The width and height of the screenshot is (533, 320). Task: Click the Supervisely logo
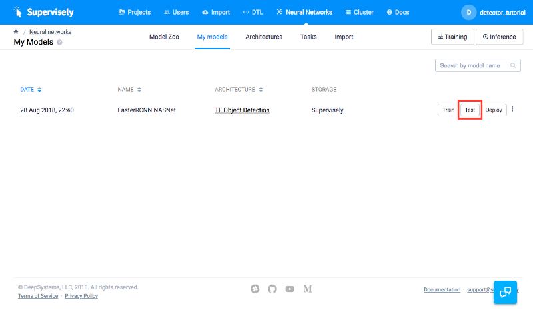(x=43, y=12)
